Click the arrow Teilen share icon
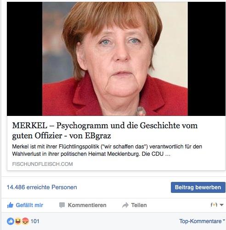 pyautogui.click(x=125, y=205)
